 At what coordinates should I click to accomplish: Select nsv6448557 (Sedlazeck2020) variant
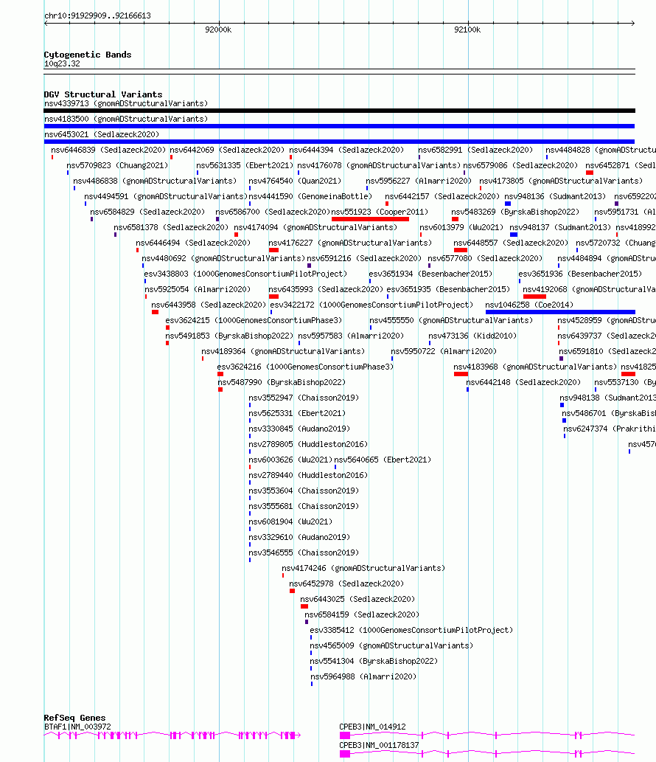(x=511, y=243)
